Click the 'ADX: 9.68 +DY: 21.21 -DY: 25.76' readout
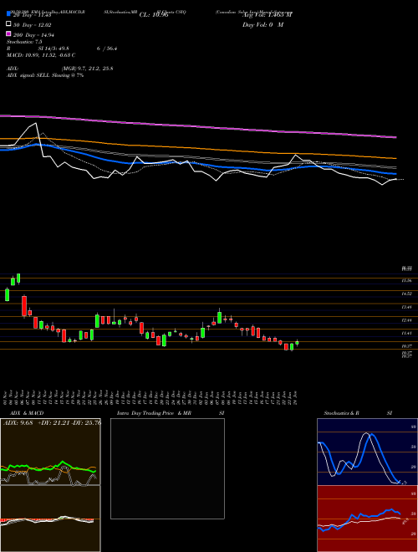Viewport: 418px width, 552px height. [x=52, y=422]
